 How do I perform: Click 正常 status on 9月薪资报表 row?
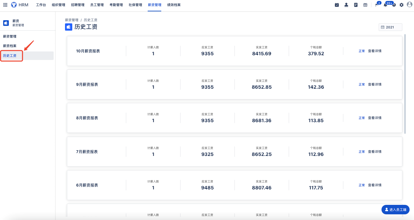pyautogui.click(x=362, y=84)
